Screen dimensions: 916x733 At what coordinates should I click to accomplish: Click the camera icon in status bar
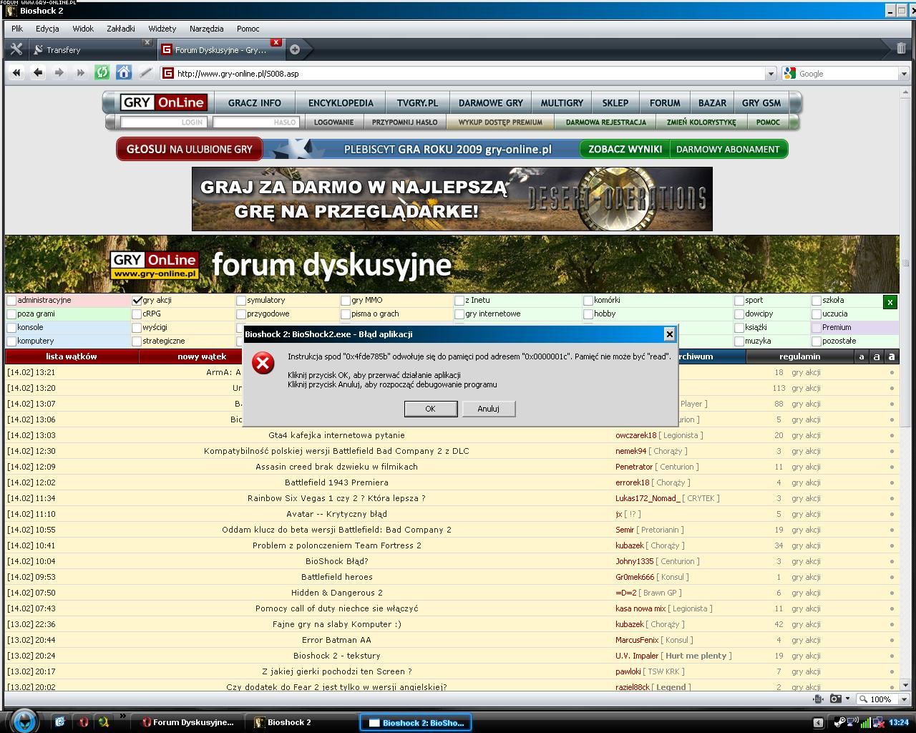(x=835, y=699)
